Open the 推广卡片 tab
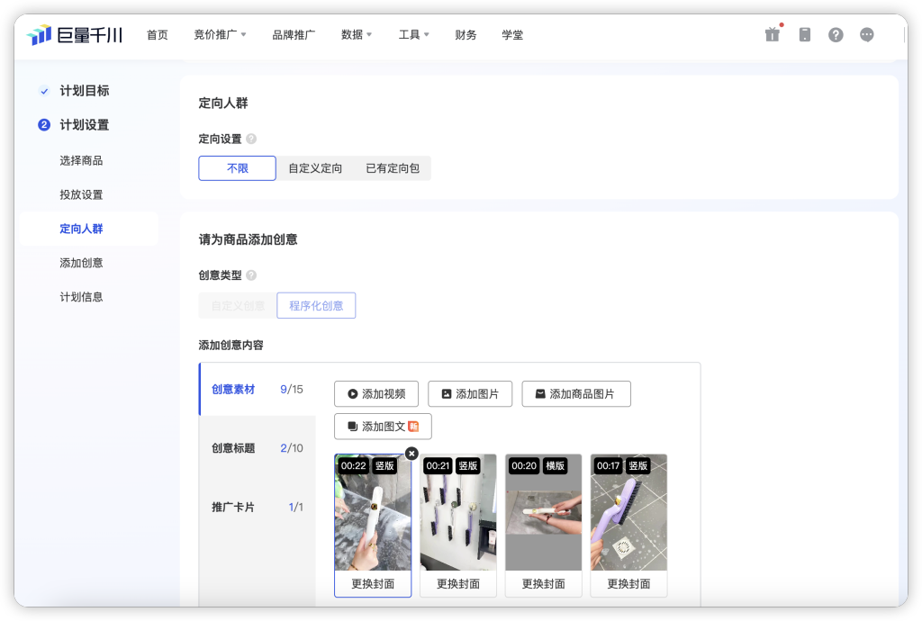 pyautogui.click(x=257, y=508)
